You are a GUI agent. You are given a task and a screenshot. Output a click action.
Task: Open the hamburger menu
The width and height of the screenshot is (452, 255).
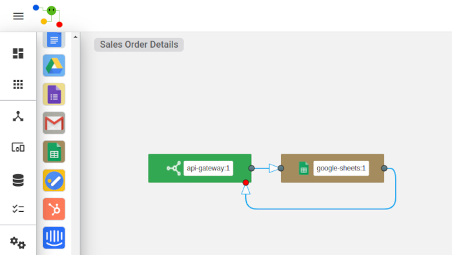[x=18, y=16]
